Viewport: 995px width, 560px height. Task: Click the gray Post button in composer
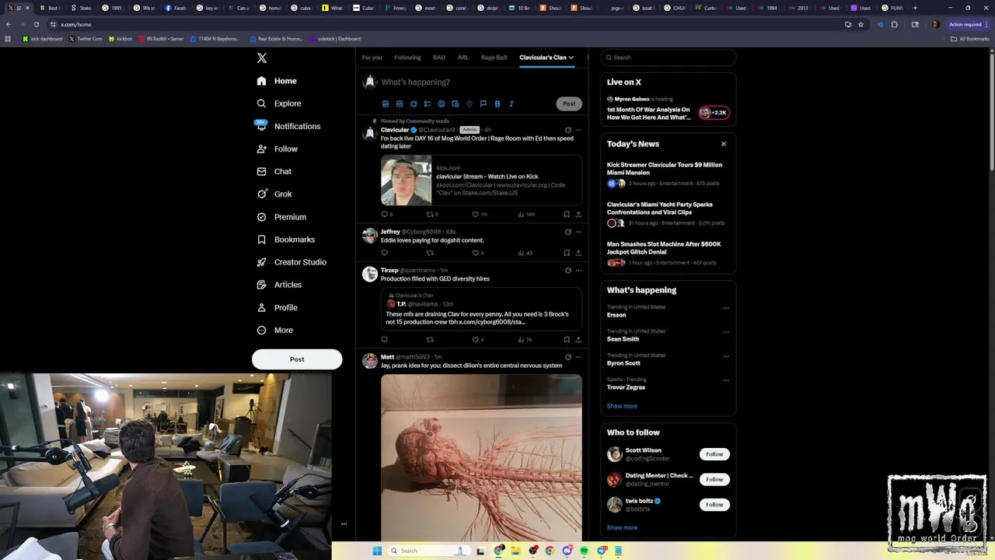tap(569, 103)
